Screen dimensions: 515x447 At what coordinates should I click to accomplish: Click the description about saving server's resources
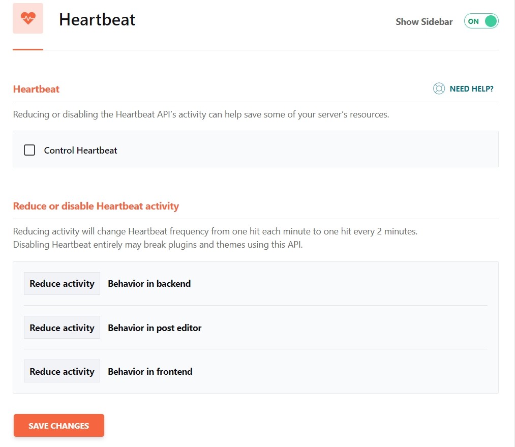201,114
